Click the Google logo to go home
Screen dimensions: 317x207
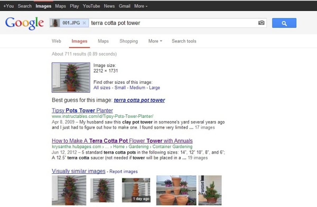[x=24, y=23]
